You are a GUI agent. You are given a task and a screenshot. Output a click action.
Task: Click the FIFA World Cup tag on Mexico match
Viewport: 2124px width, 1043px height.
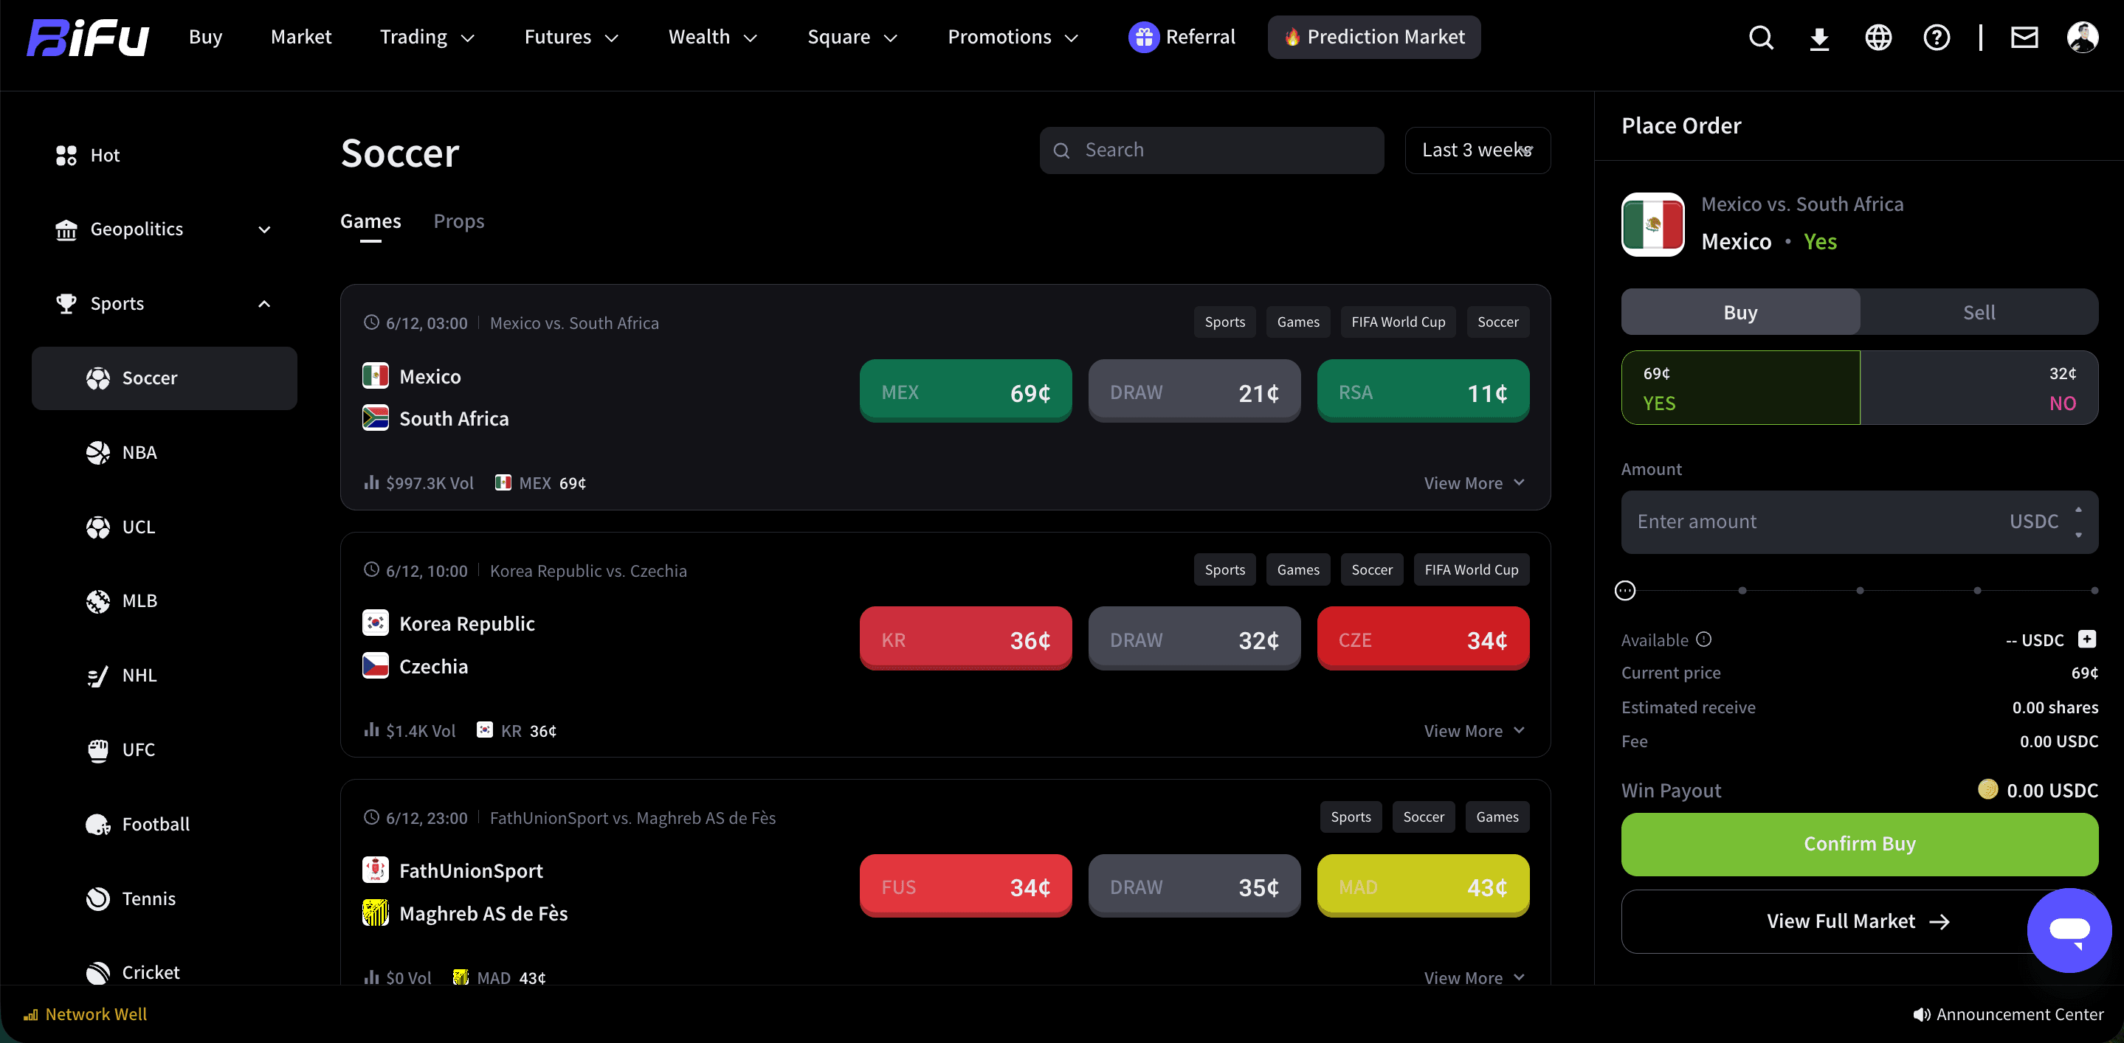1398,322
